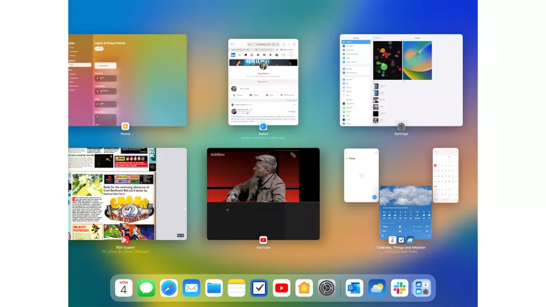This screenshot has height=307, width=546.
Task: Tap YouTube icon below the video card
Action: (x=263, y=240)
